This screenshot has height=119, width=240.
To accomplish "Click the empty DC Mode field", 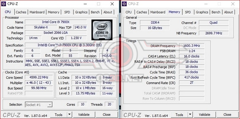I will pos(214,28).
